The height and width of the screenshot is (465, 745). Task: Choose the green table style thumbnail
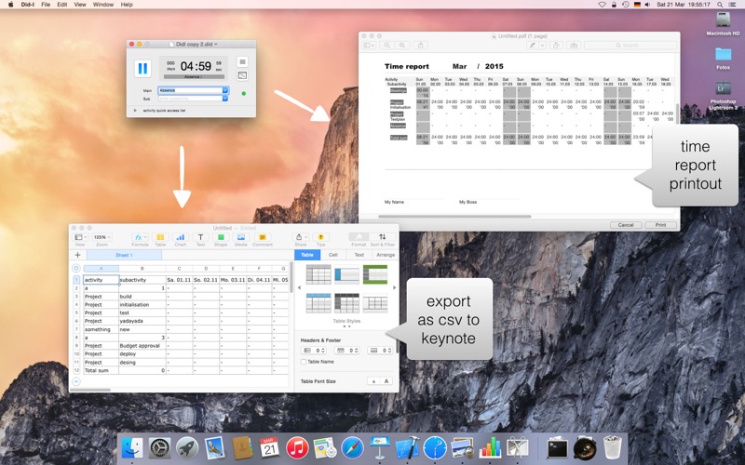click(x=375, y=274)
